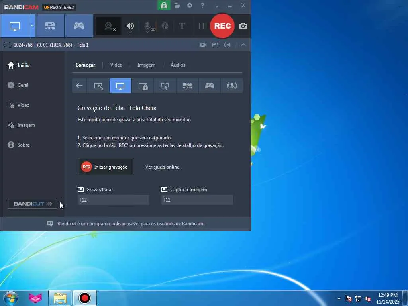Screen dimensions: 408x306
Task: Click the muted volume tray icon
Action: click(368, 299)
